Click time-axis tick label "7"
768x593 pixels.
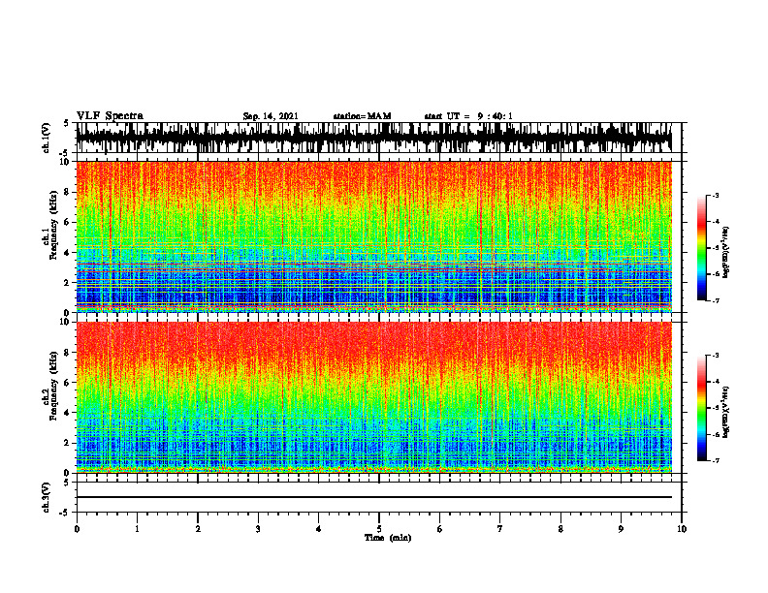point(500,529)
